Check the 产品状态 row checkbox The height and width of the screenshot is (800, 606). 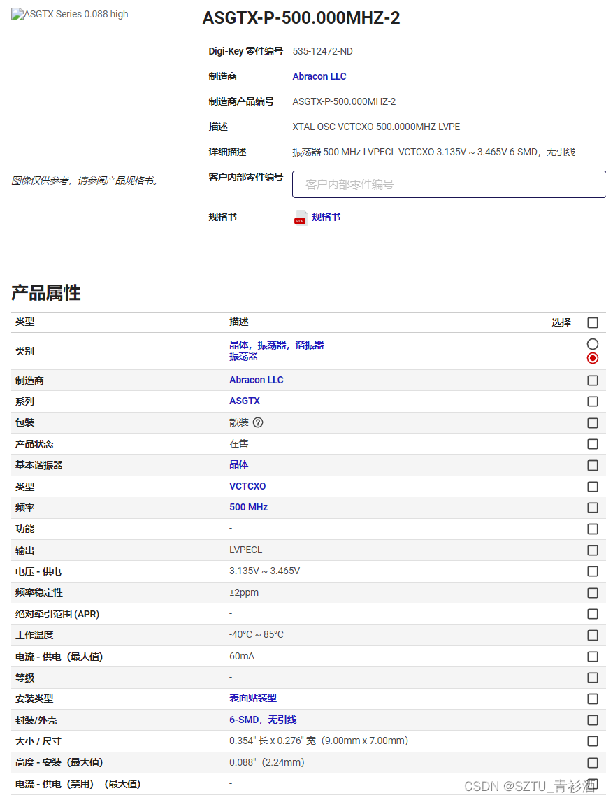click(x=593, y=444)
